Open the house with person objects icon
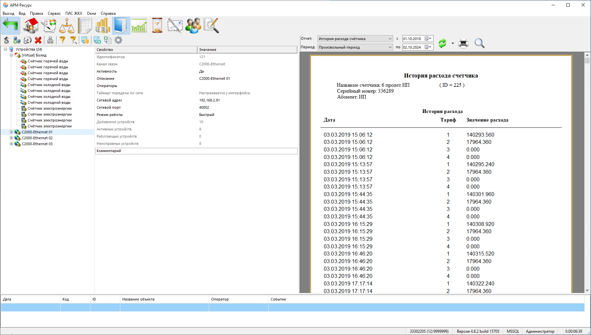Image resolution: width=591 pixels, height=335 pixels. coord(31,26)
